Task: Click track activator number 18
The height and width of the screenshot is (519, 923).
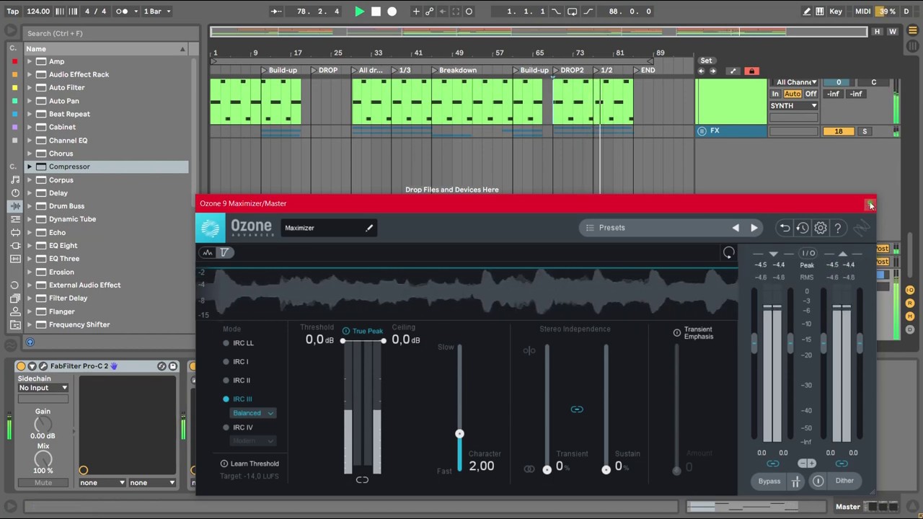Action: coord(838,131)
